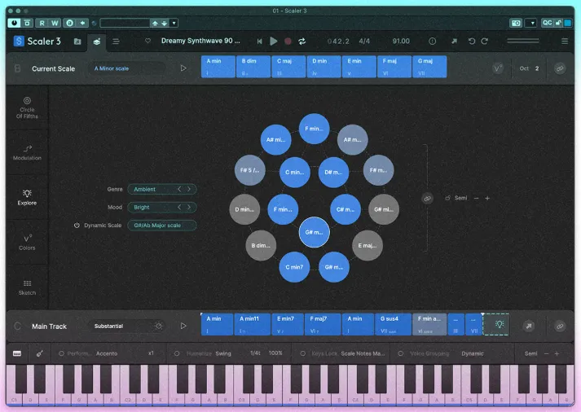Open the preset folder browser icon
581x412 pixels.
click(77, 41)
